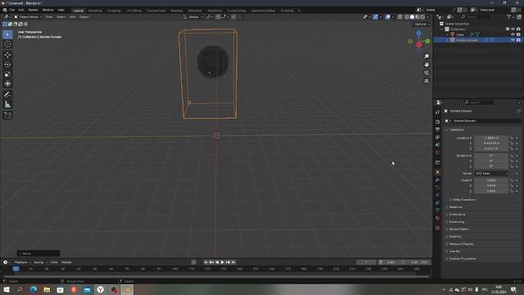Lock Location X property
Viewport: 524px width, 295px height.
point(512,138)
